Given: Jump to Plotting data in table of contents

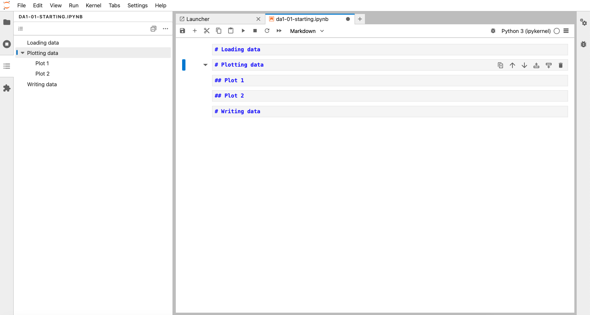Looking at the screenshot, I should [43, 53].
